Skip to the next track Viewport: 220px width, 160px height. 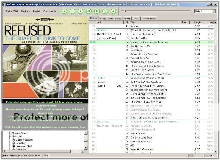click(x=97, y=11)
